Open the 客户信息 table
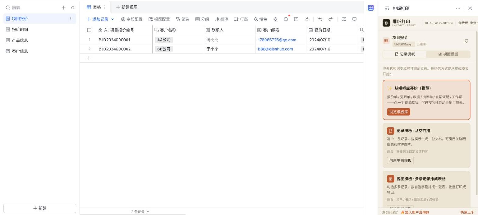This screenshot has width=478, height=215. 40,51
